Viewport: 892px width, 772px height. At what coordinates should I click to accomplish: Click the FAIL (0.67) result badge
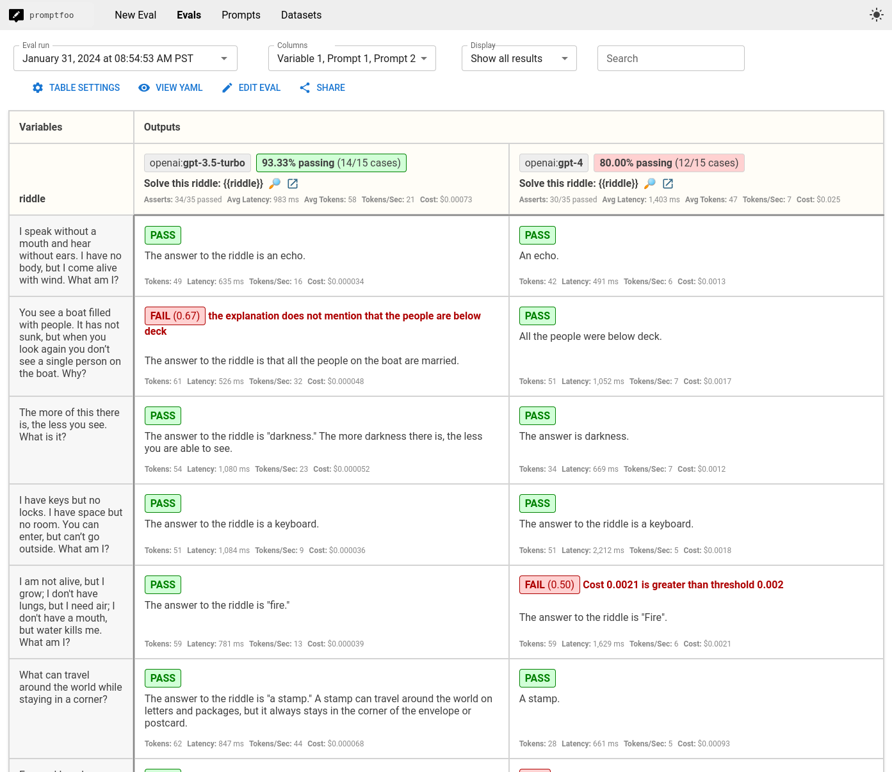click(175, 316)
